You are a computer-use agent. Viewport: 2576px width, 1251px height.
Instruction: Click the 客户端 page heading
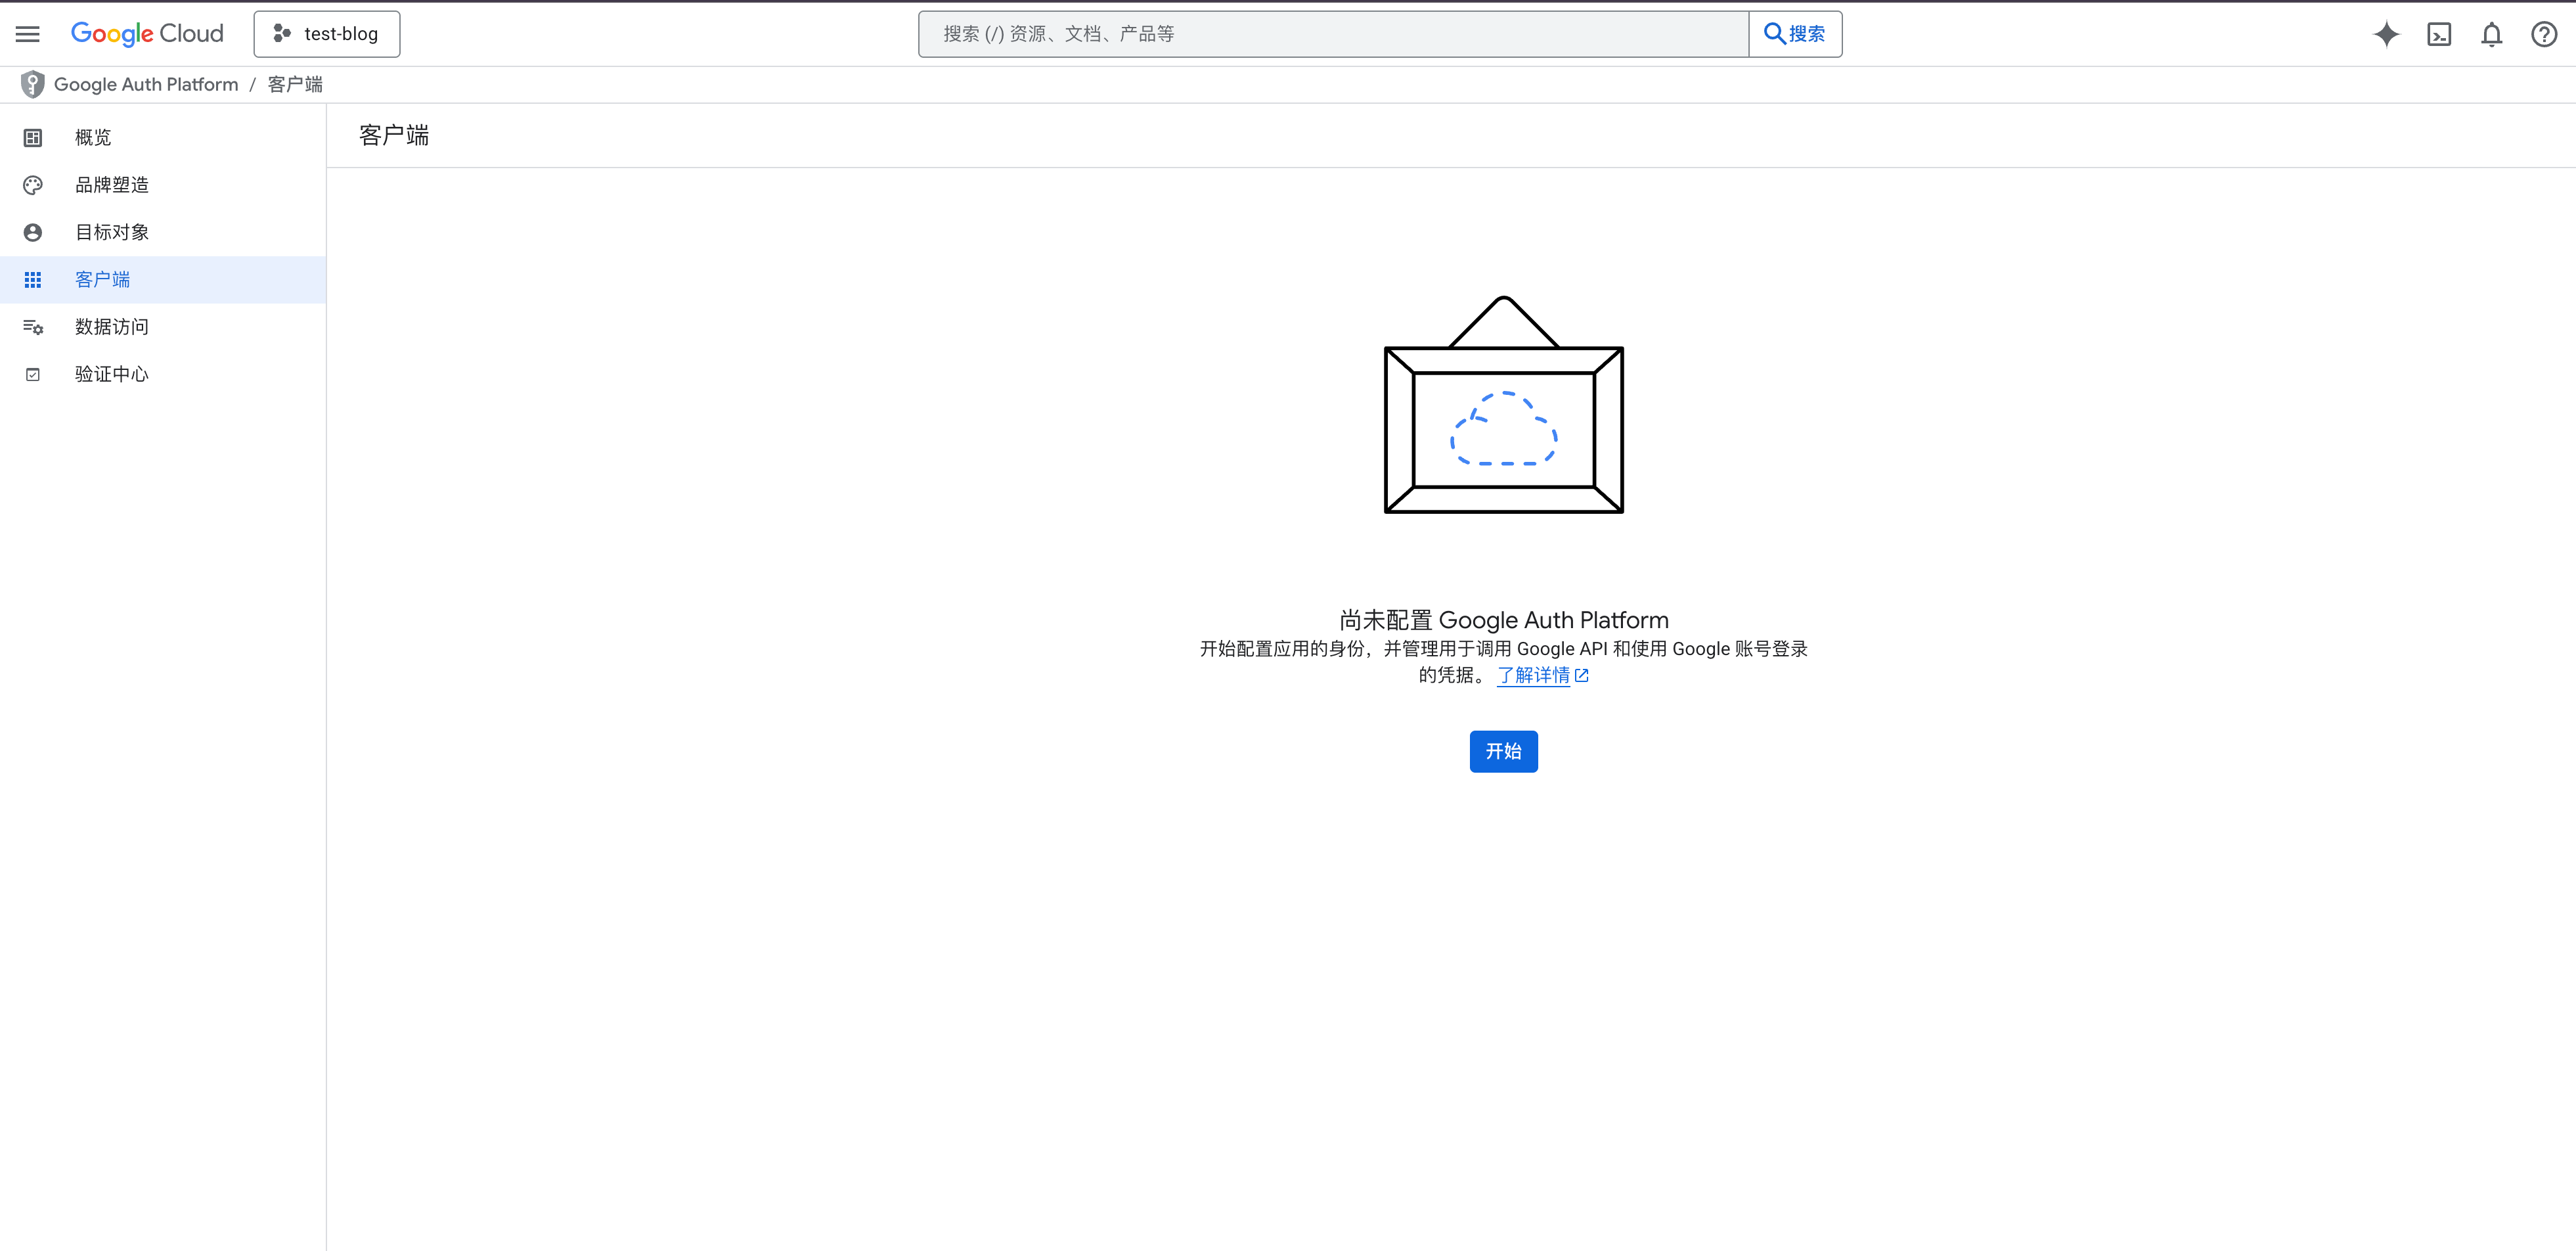394,135
